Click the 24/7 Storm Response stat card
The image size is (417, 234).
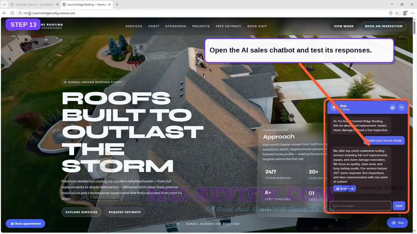[x=282, y=174]
